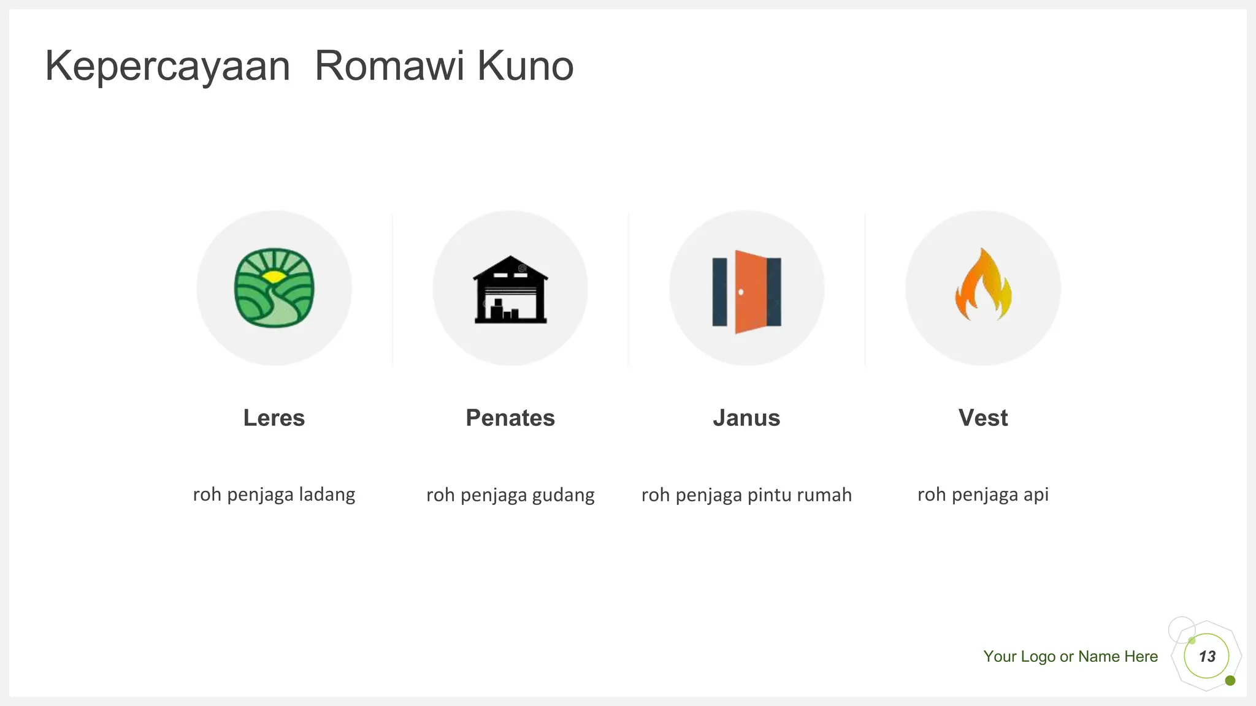Click the Your Logo or Name Here footer

pos(1071,656)
